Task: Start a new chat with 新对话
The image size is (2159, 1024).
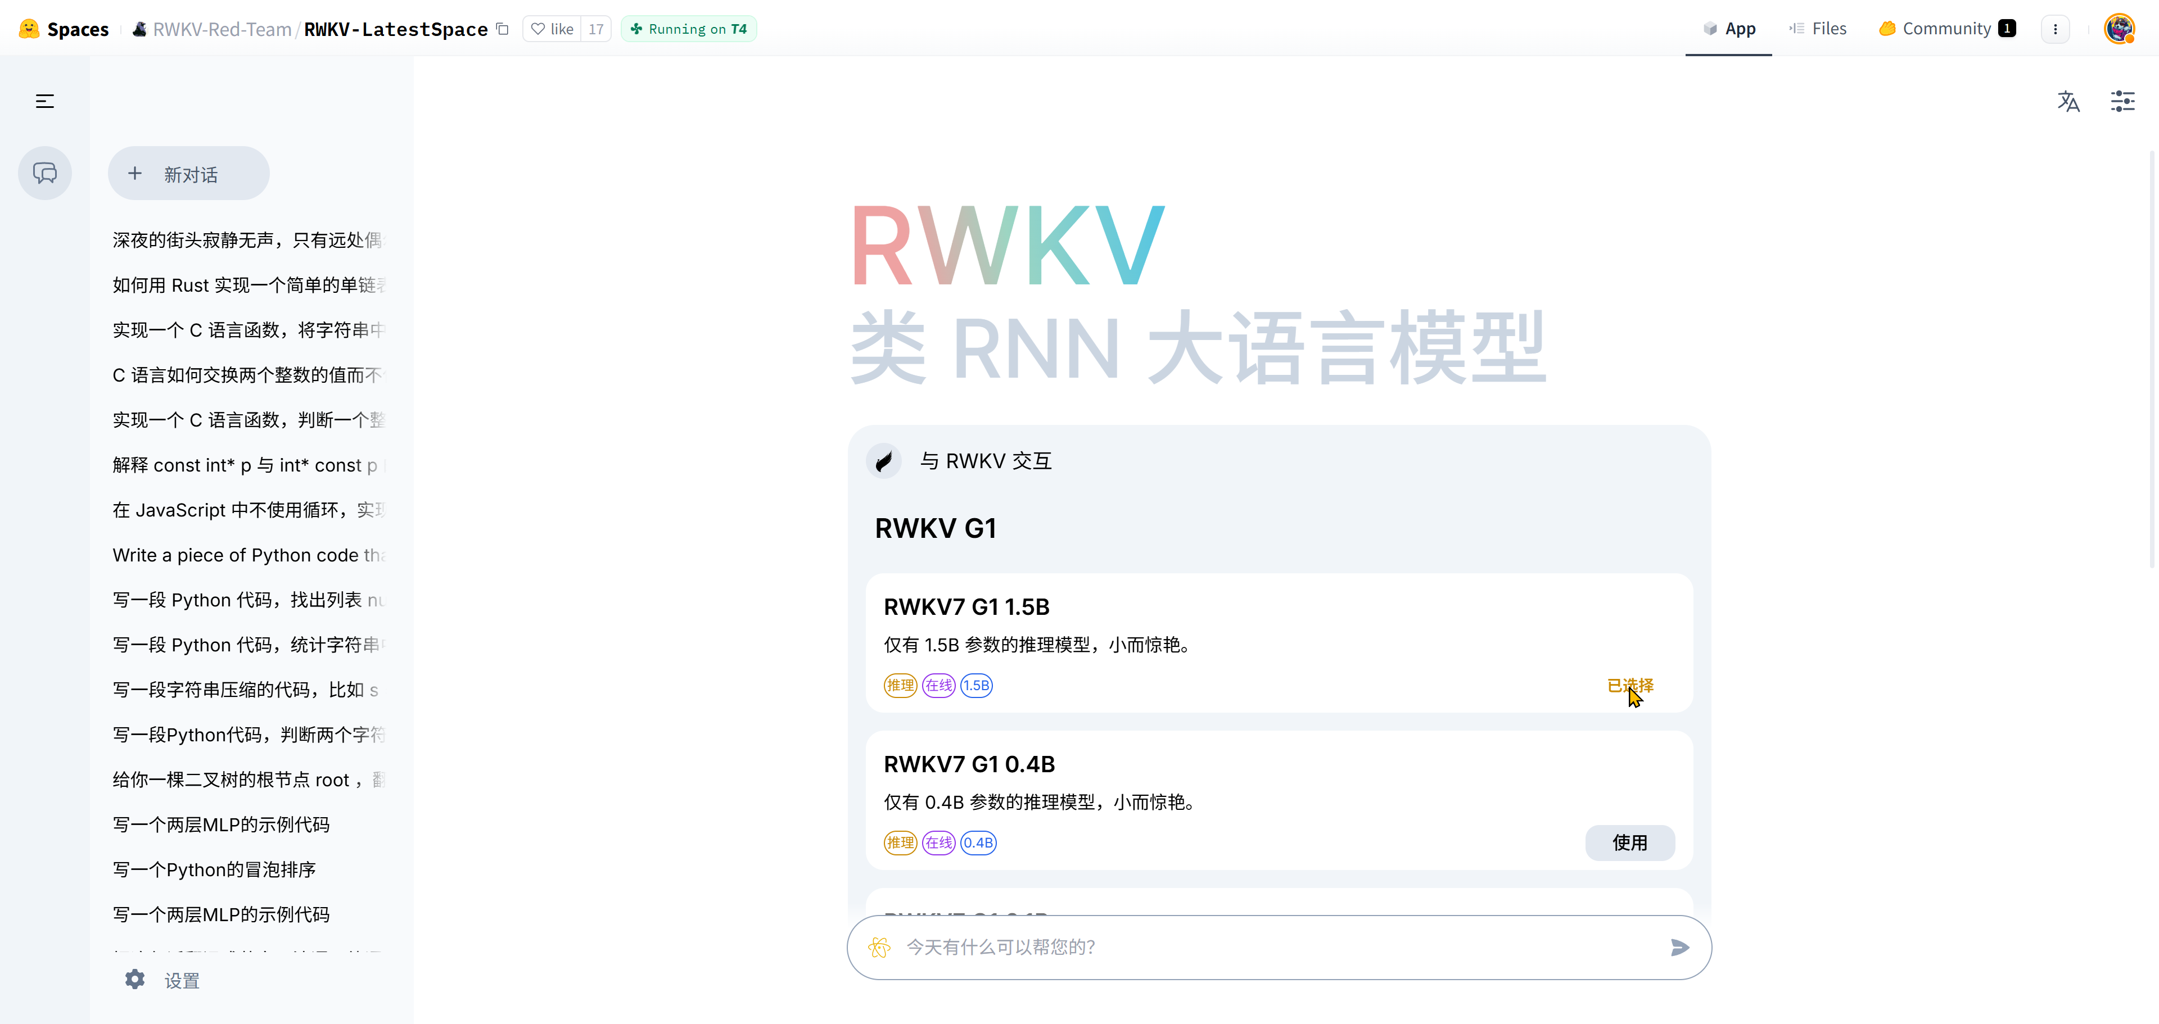Action: tap(188, 174)
